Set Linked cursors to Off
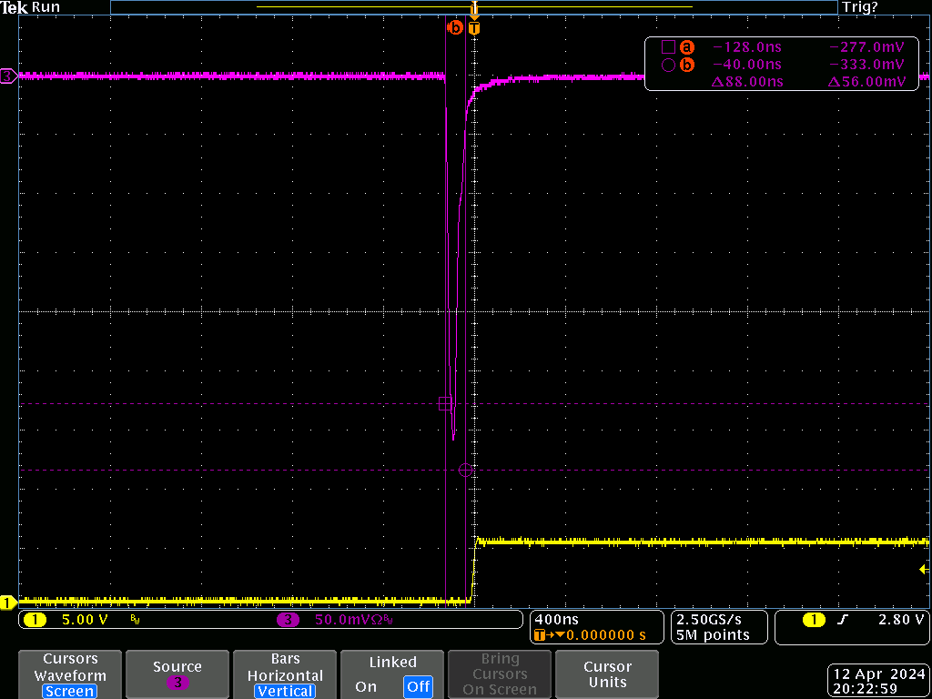 point(418,687)
